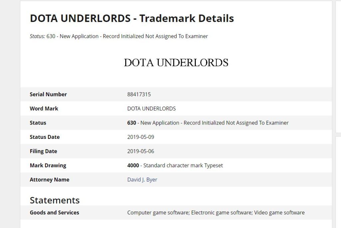Click the serial number 88417315 value

click(139, 94)
